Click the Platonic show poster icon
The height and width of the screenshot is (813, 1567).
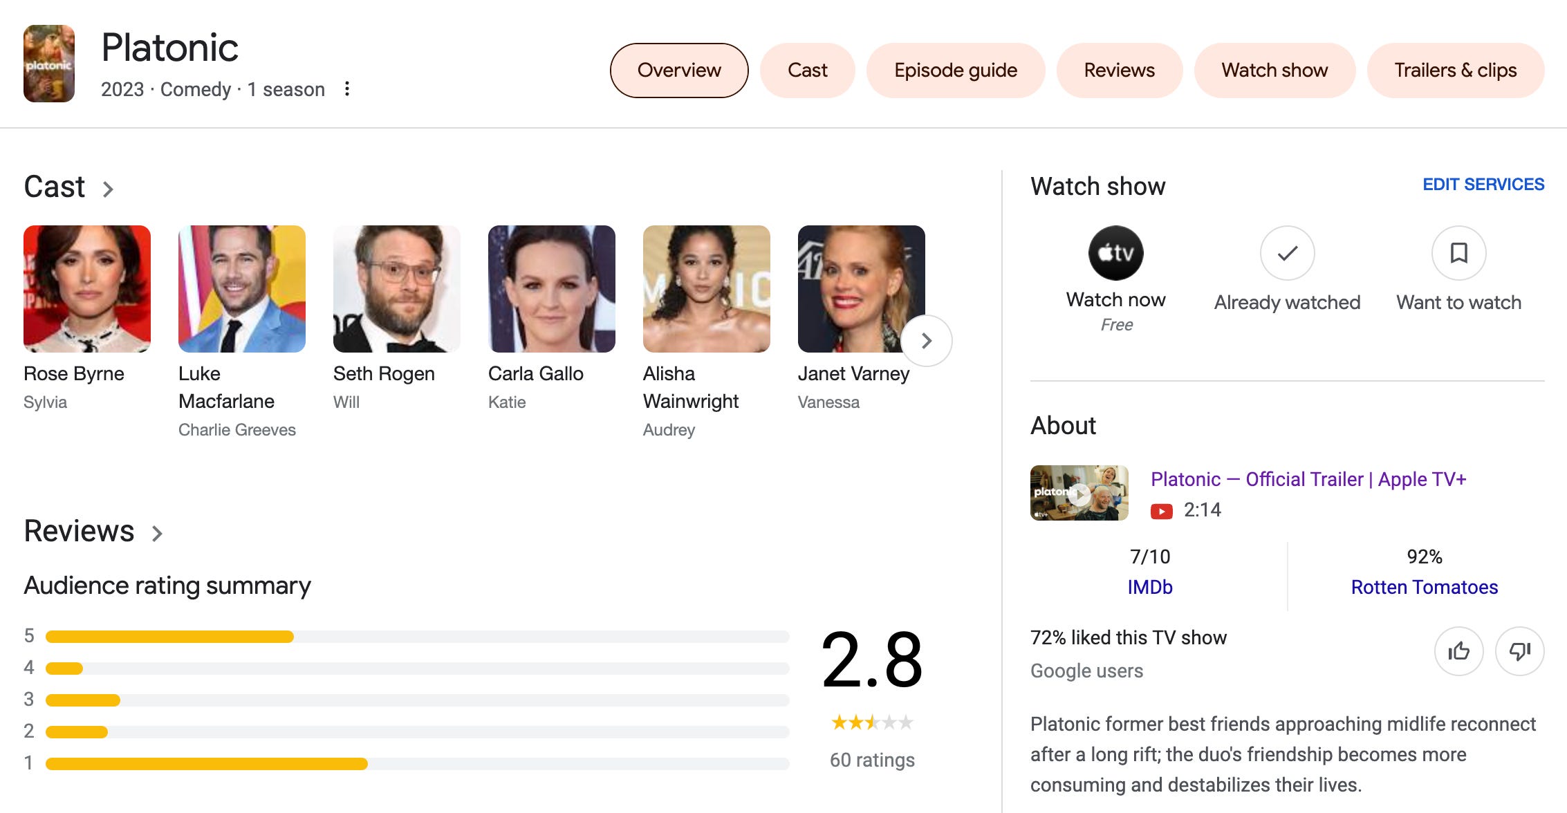pyautogui.click(x=49, y=64)
